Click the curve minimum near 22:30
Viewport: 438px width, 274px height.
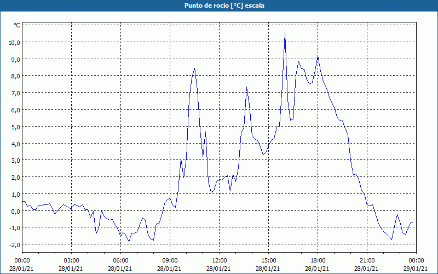(391, 239)
